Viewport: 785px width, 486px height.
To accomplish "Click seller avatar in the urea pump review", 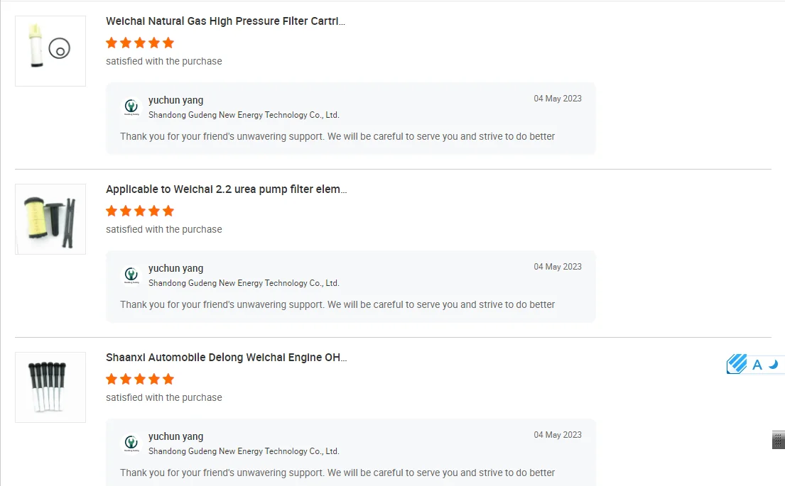I will (x=131, y=275).
